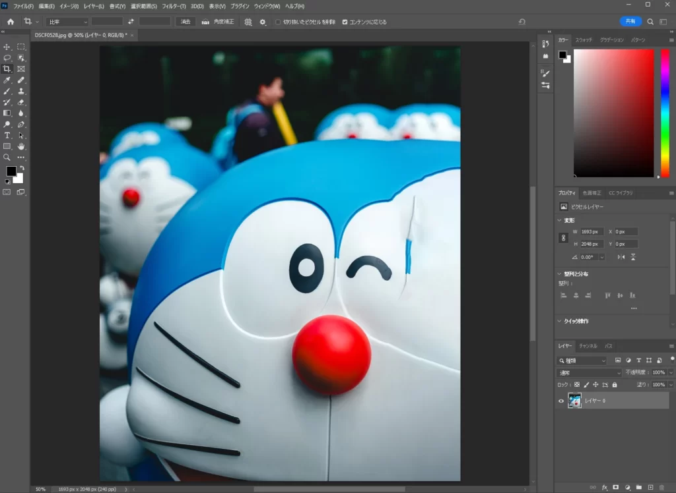The height and width of the screenshot is (493, 676).
Task: Switch to the スウォッチ tab
Action: [x=584, y=40]
